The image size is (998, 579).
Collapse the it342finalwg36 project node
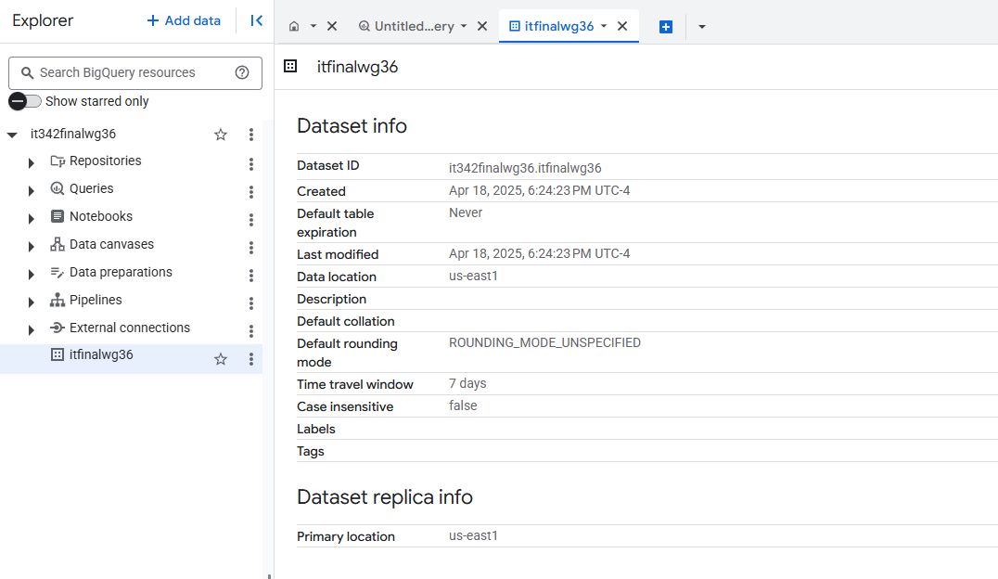click(x=12, y=135)
